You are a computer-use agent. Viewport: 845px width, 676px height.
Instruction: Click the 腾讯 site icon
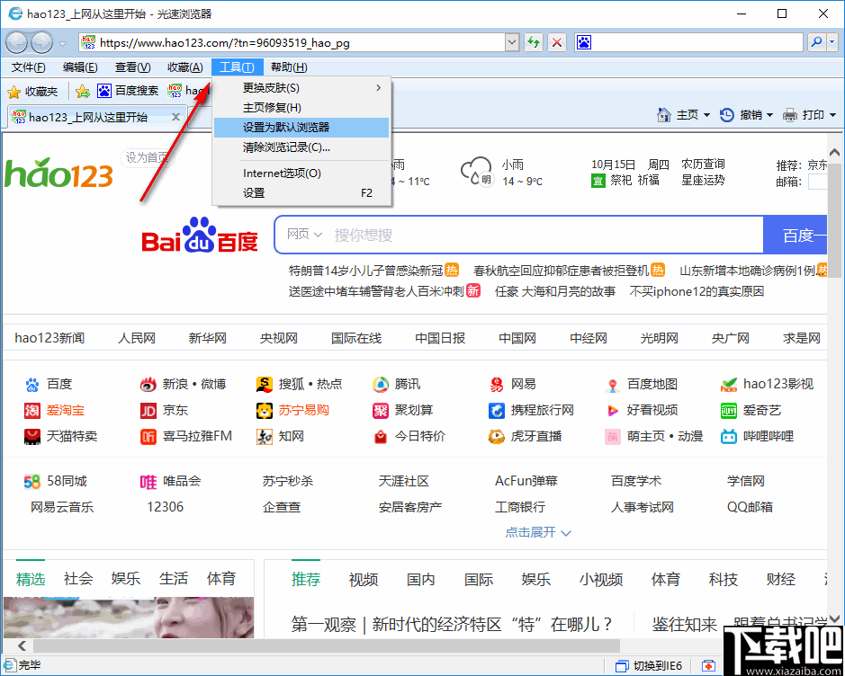pyautogui.click(x=381, y=384)
